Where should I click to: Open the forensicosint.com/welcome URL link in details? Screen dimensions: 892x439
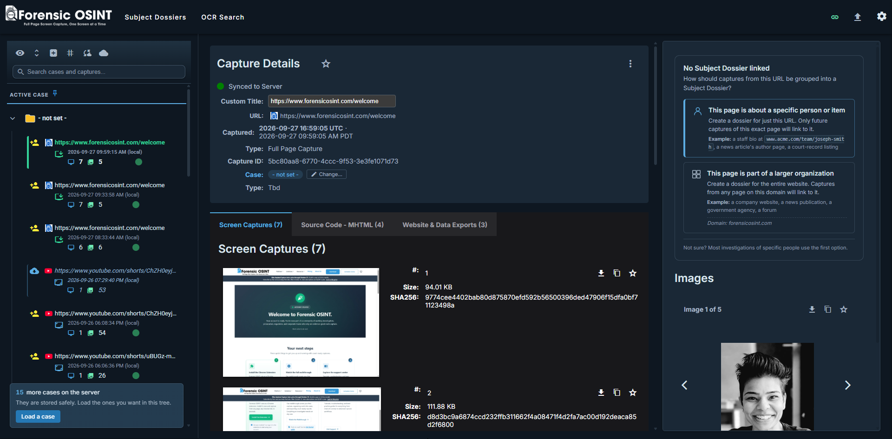click(x=338, y=116)
